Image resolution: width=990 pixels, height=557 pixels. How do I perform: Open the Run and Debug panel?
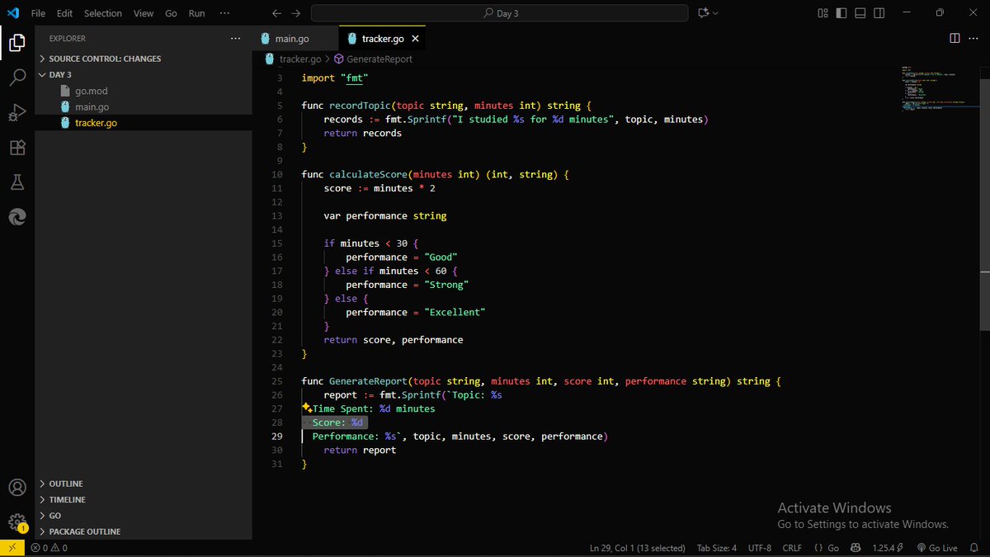pos(17,112)
